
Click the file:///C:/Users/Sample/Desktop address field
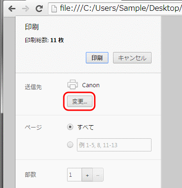[x=115, y=8]
